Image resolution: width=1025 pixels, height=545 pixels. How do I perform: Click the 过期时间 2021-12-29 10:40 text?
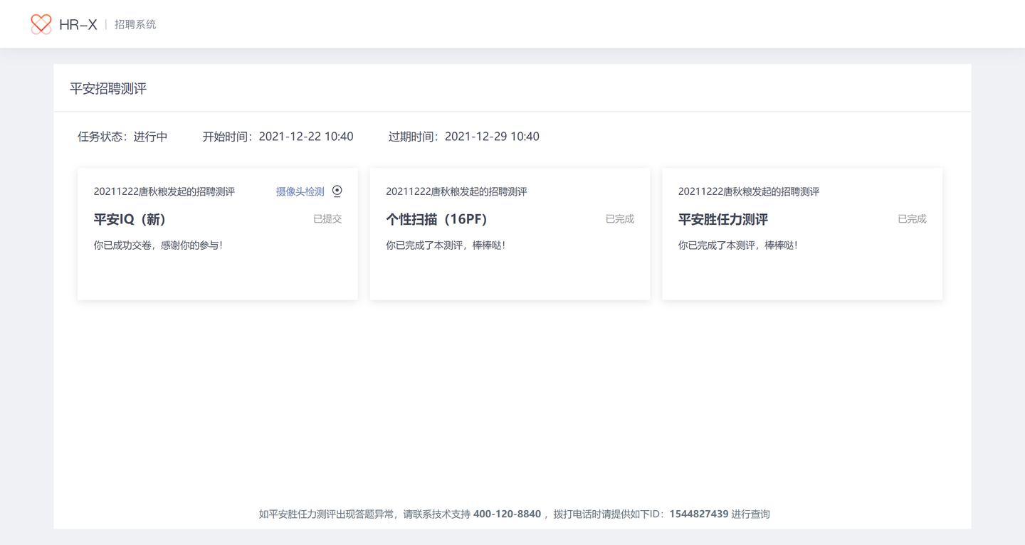tap(464, 137)
